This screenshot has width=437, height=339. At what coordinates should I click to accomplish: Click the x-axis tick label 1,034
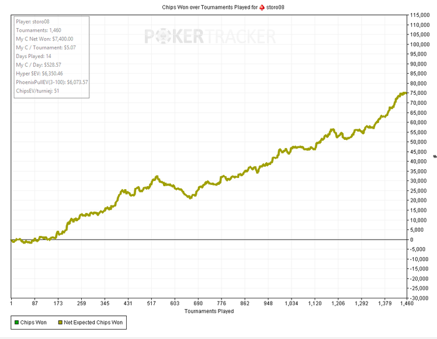292,303
